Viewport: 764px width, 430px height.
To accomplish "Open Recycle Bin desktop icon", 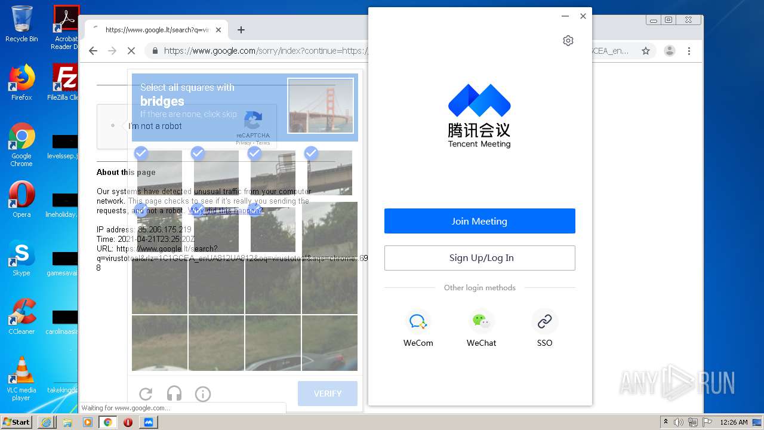I will coord(21,24).
